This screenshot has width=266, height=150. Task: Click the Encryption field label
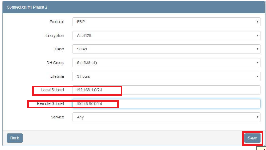55,35
